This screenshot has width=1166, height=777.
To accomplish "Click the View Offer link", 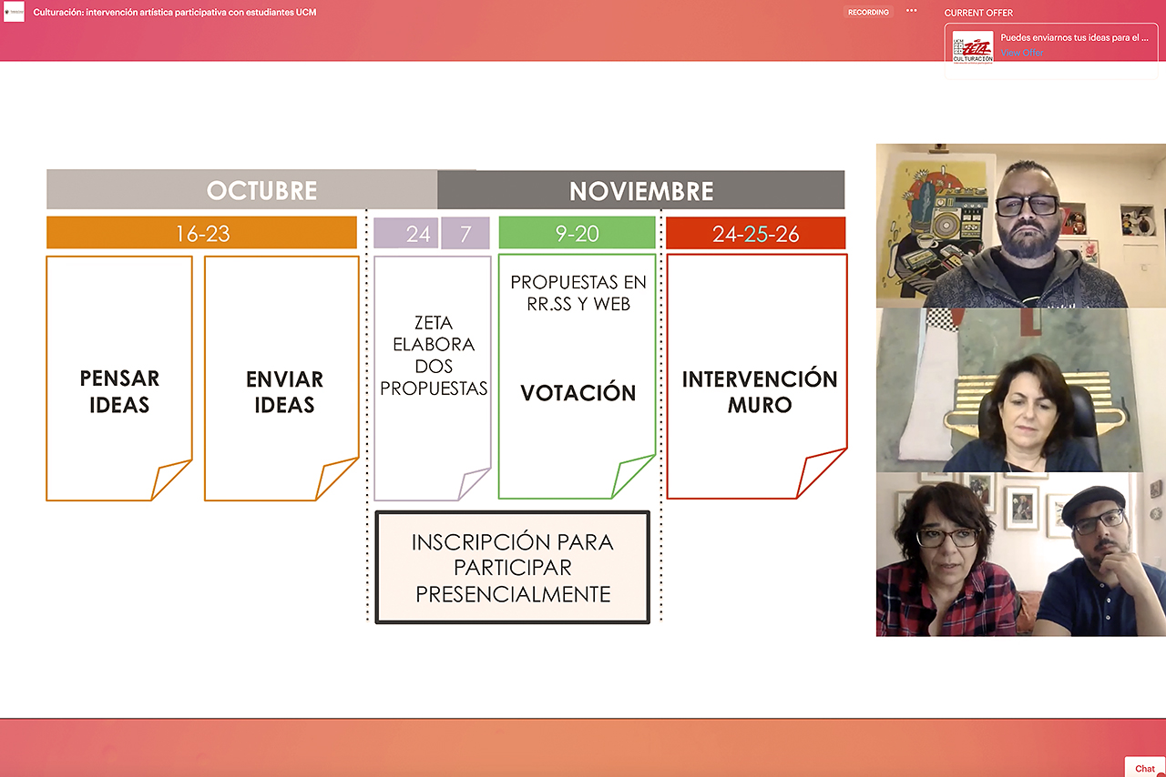I will pyautogui.click(x=1021, y=53).
